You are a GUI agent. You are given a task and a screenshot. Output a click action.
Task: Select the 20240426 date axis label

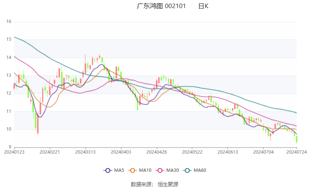(x=157, y=152)
